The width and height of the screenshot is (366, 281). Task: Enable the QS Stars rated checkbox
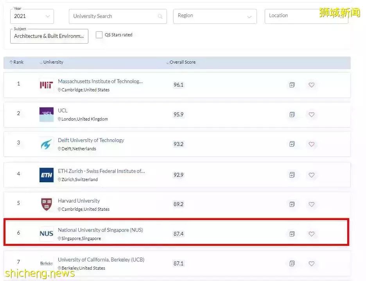tap(99, 35)
